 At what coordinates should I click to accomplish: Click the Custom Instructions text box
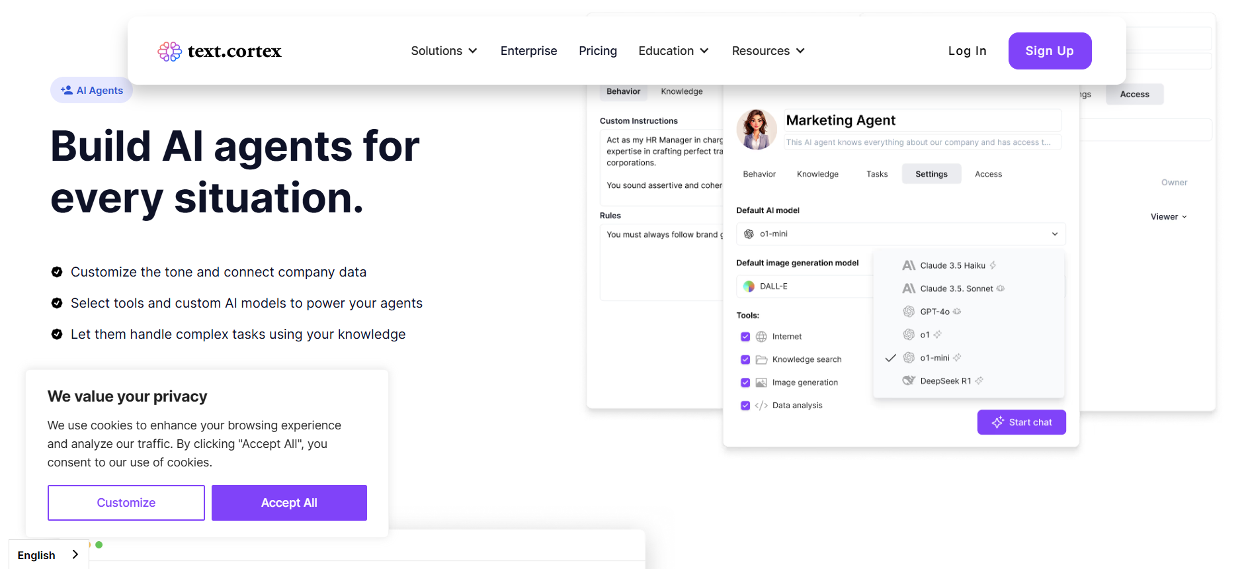tap(662, 168)
